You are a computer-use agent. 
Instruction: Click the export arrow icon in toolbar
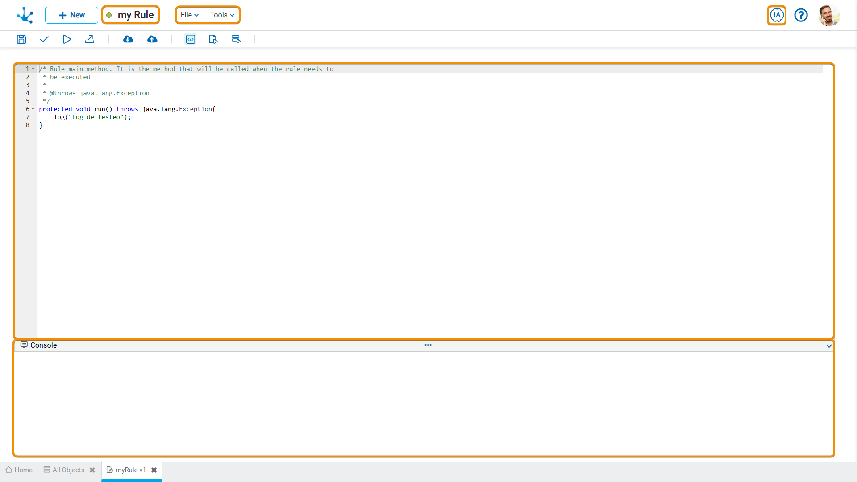point(90,39)
